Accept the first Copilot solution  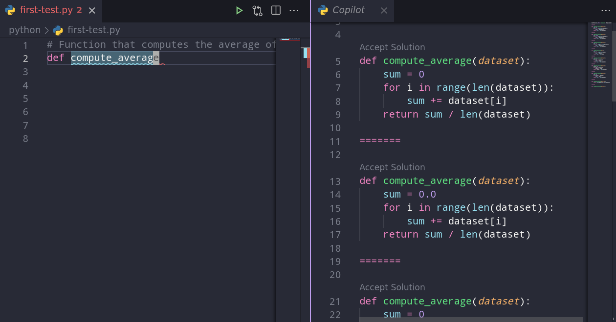point(392,47)
